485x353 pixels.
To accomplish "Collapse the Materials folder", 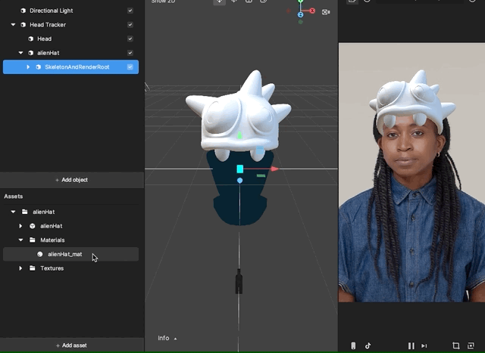I will tap(20, 240).
